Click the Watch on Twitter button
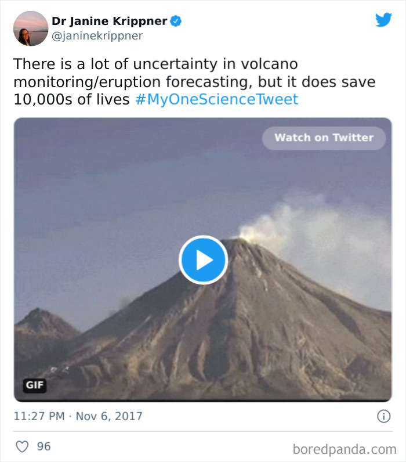The height and width of the screenshot is (462, 406). coord(324,138)
